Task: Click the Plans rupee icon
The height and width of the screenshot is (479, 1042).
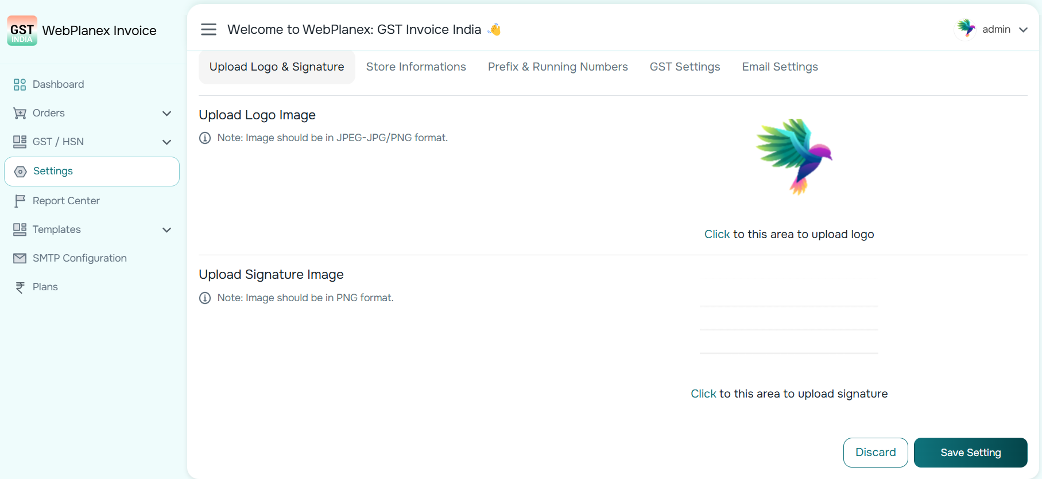Action: 20,287
